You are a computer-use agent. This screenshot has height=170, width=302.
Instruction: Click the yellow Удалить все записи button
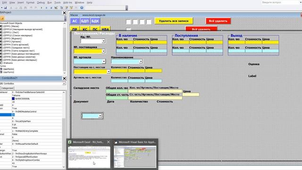(174, 21)
